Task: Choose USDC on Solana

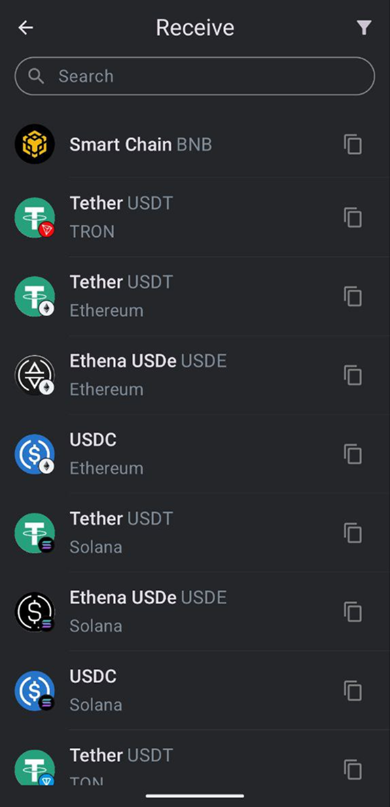Action: (195, 691)
